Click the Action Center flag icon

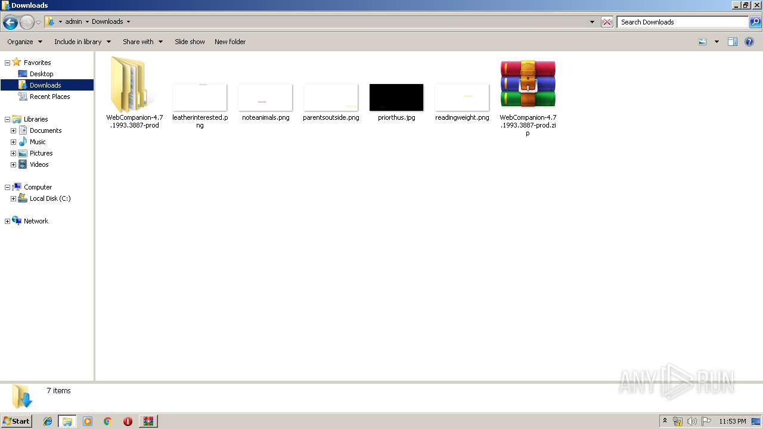(706, 421)
